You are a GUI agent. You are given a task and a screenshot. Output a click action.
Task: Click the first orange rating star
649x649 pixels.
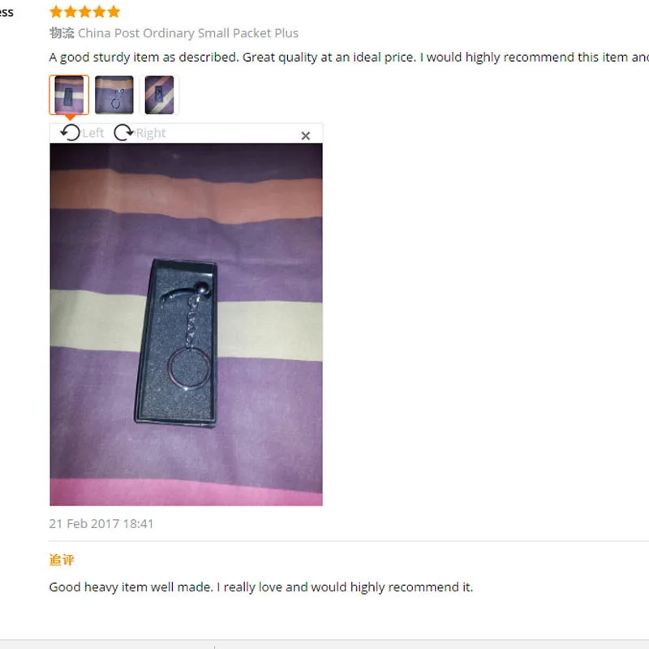click(56, 11)
